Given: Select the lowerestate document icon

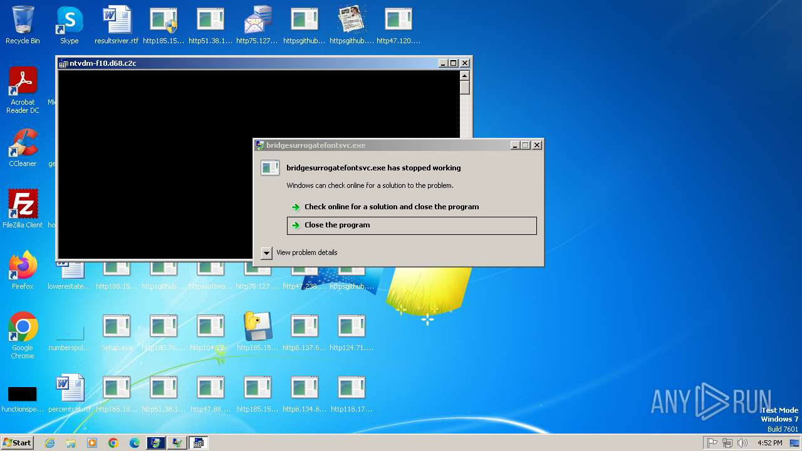Looking at the screenshot, I should [70, 277].
